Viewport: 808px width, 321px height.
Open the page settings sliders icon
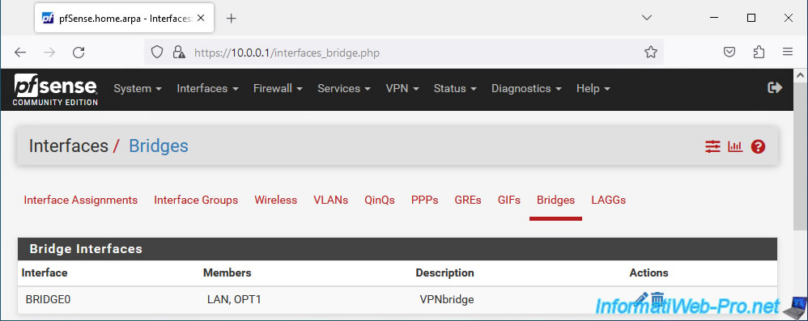(712, 146)
